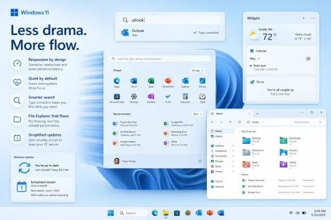The image size is (331, 220).
Task: Open This PC in File Explorer sidebar
Action: pos(217,181)
